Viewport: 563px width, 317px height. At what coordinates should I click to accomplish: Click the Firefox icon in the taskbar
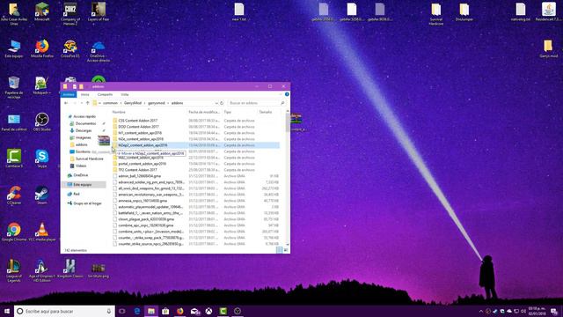pyautogui.click(x=179, y=311)
